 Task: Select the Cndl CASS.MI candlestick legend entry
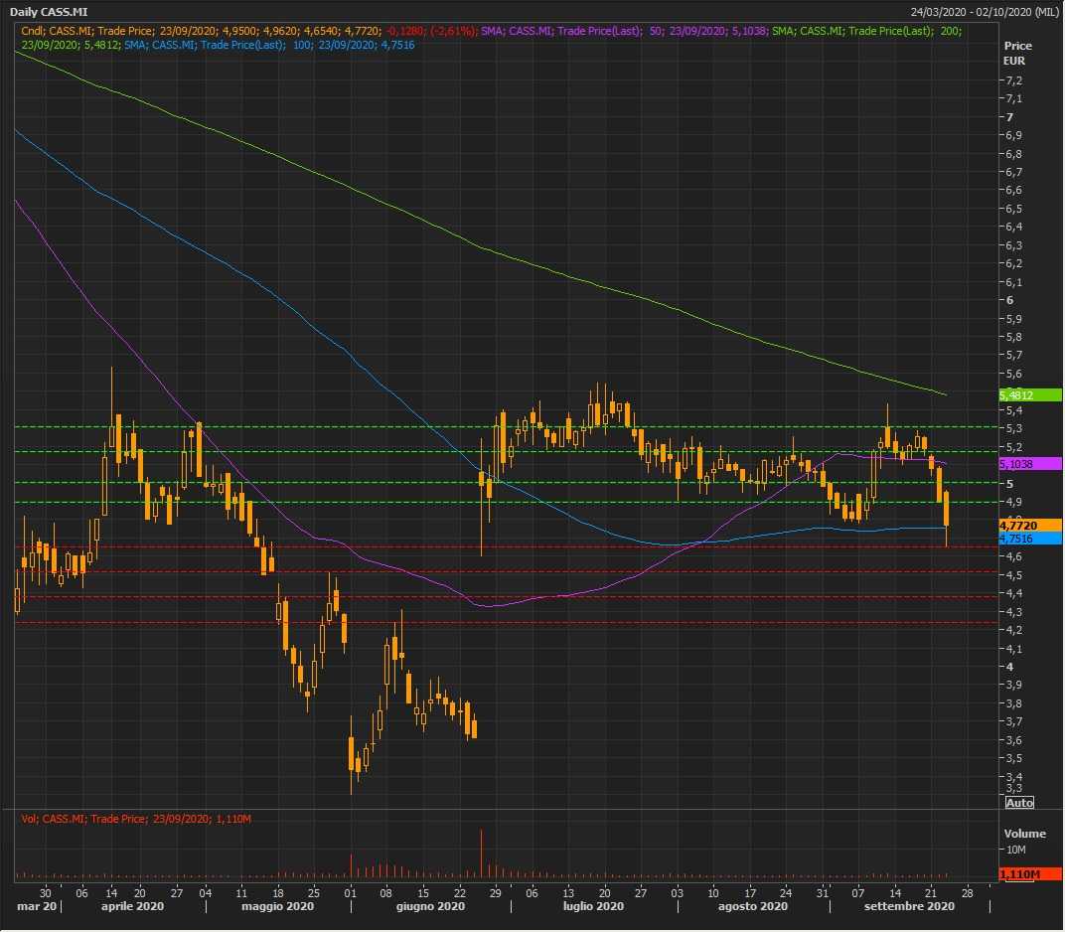click(x=248, y=32)
